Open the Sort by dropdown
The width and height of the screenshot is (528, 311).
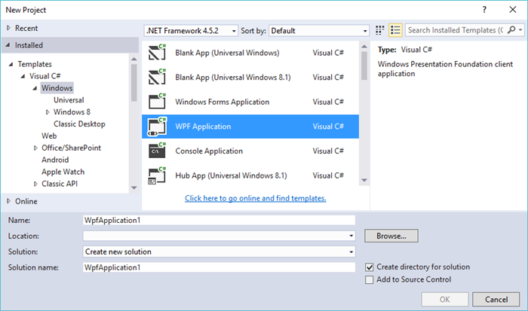pyautogui.click(x=319, y=31)
